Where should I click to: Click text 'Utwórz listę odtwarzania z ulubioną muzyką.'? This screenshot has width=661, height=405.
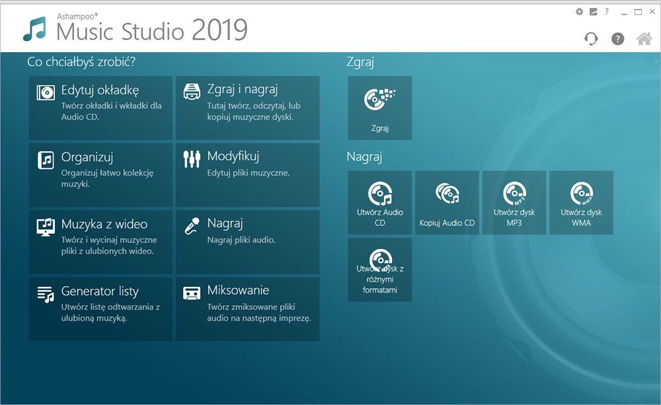[x=110, y=313]
